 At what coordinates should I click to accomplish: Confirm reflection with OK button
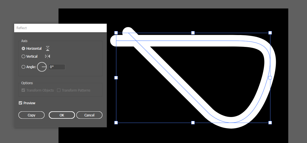click(x=62, y=115)
